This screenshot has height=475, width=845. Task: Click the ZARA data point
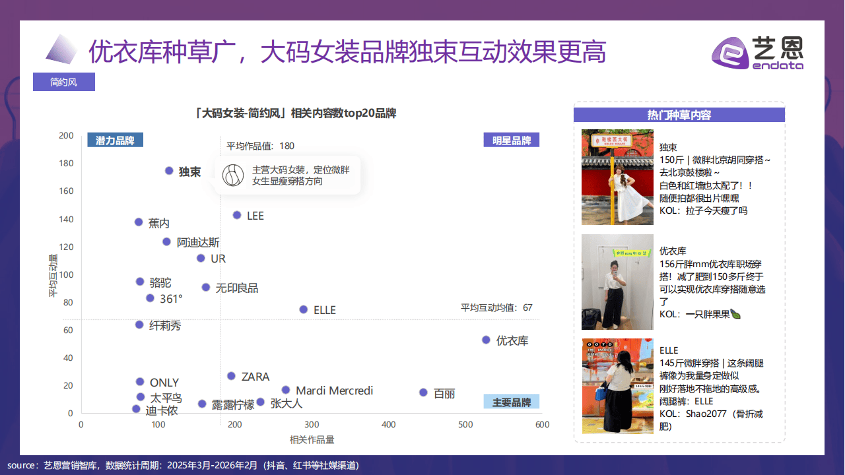point(231,376)
